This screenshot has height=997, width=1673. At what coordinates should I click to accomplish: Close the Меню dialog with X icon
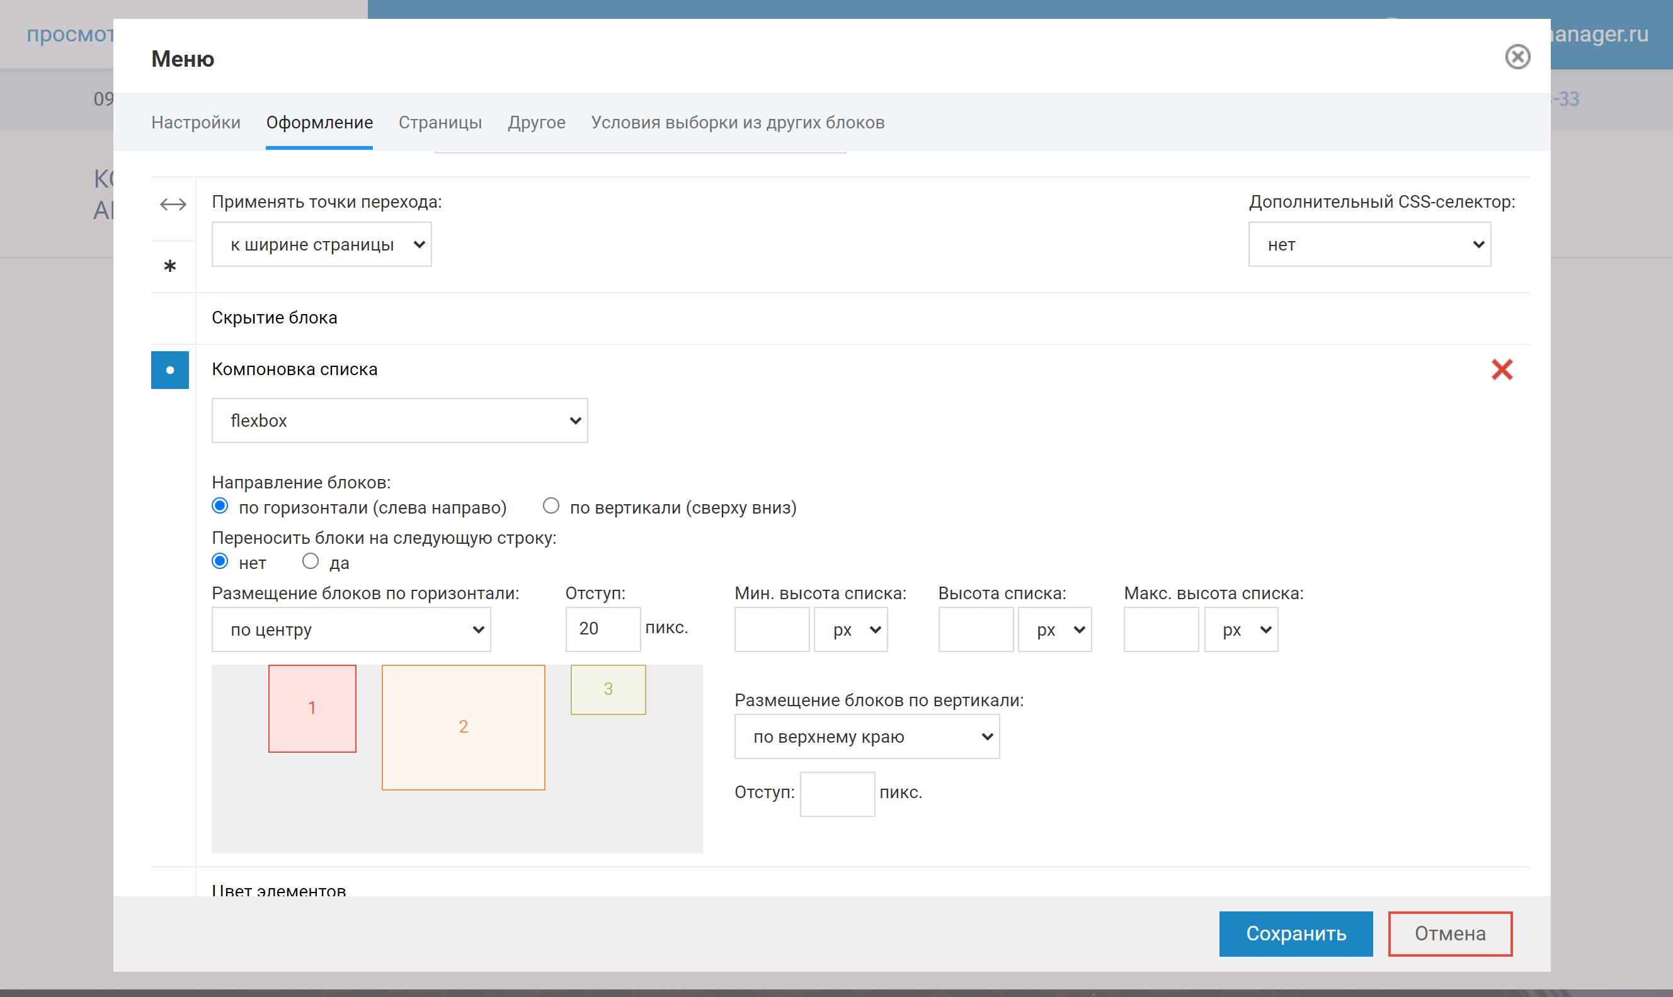(x=1517, y=57)
